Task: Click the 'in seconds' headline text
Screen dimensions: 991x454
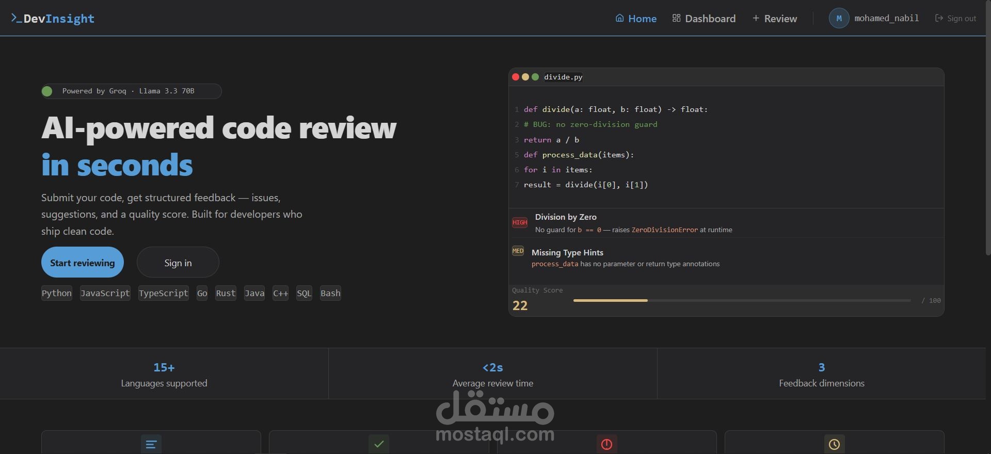Action: (x=117, y=165)
